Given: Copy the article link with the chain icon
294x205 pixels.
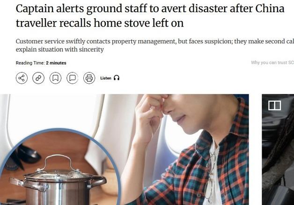Looking at the screenshot, I should (x=38, y=78).
